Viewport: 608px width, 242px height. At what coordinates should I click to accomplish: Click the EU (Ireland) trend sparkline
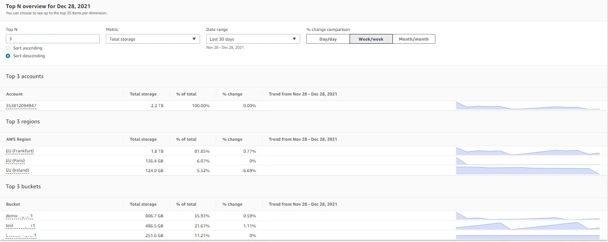tap(528, 170)
